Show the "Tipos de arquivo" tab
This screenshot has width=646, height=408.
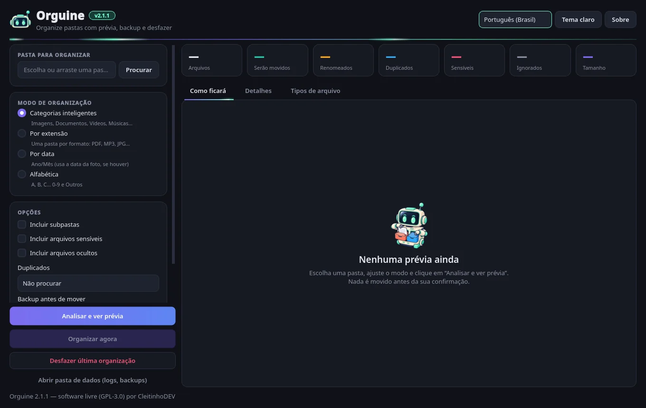tap(315, 91)
